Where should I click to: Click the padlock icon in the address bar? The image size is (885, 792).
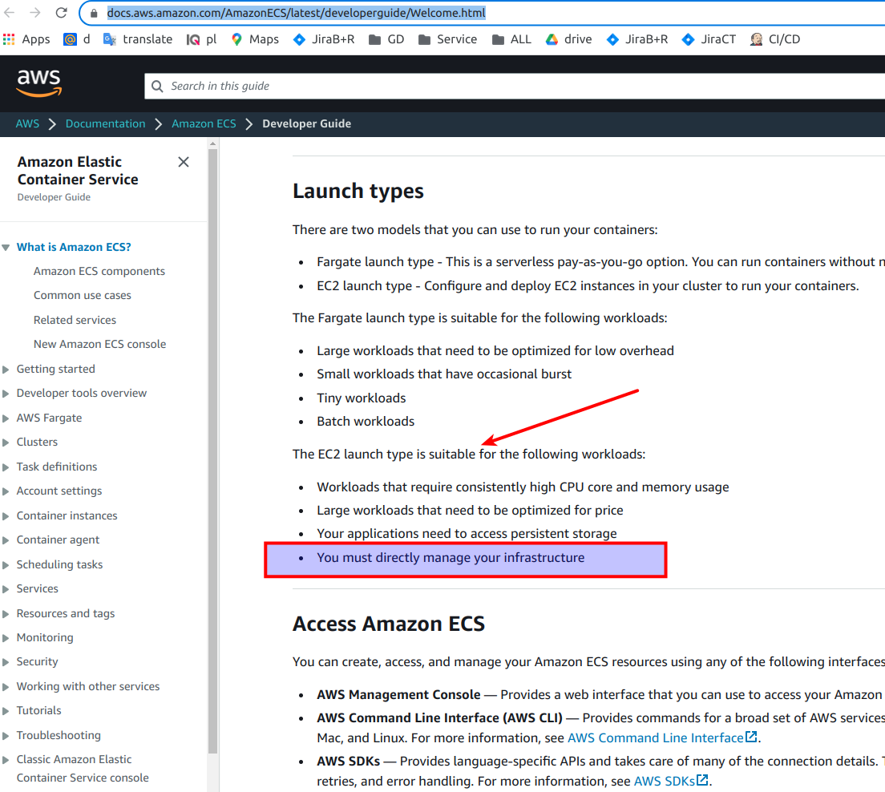point(92,13)
